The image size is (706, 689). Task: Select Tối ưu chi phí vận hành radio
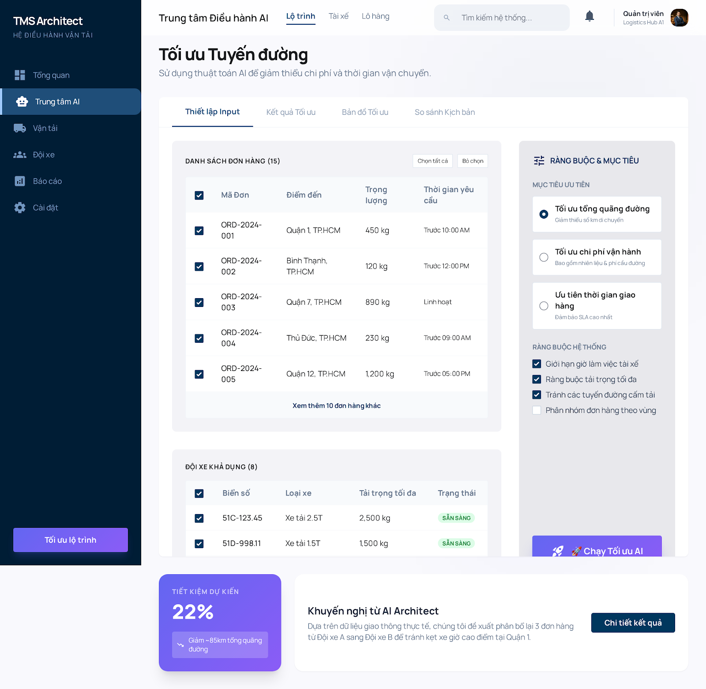[544, 257]
